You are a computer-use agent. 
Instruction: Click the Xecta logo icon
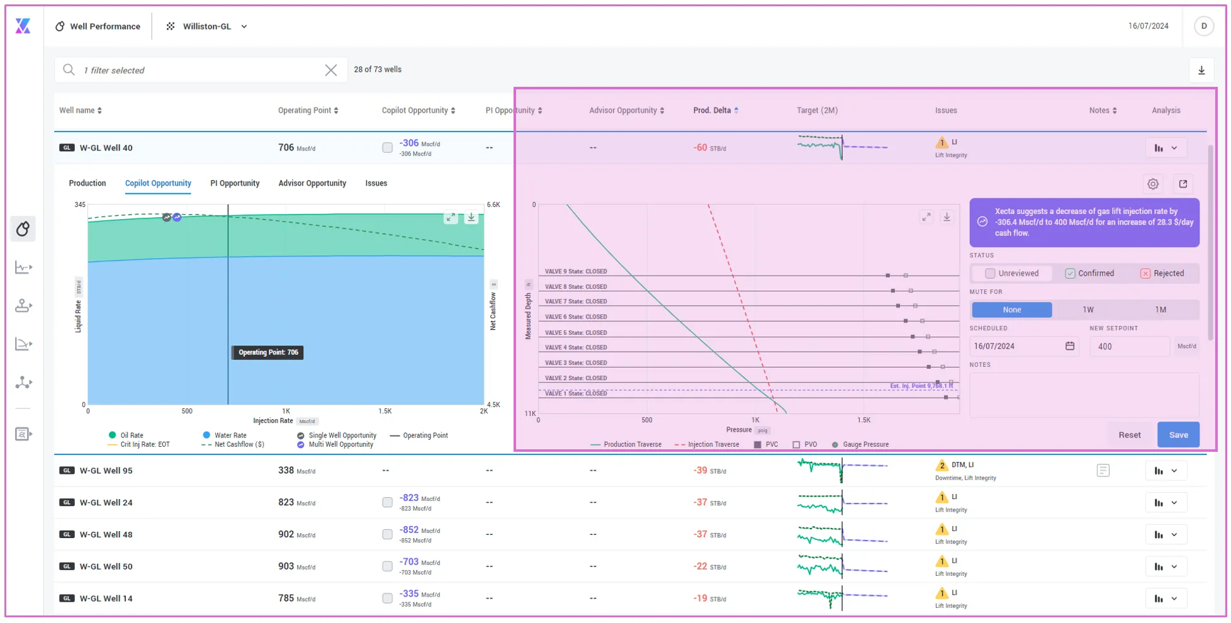pyautogui.click(x=23, y=26)
